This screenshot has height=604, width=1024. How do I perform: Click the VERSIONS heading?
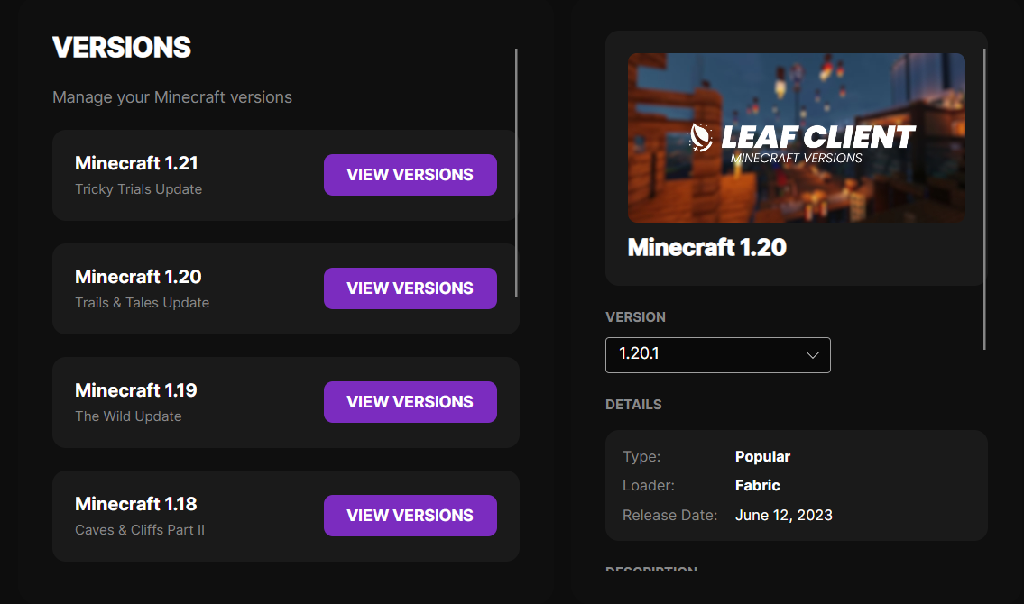(x=121, y=47)
